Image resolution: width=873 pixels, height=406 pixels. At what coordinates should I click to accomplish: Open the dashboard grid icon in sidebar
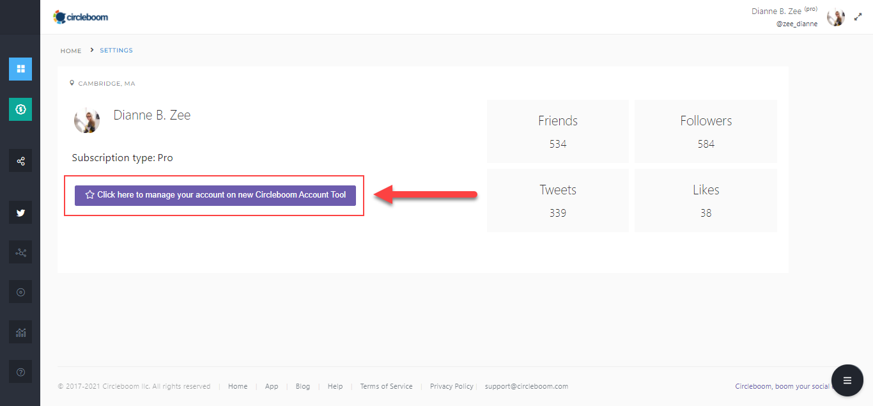pos(20,69)
